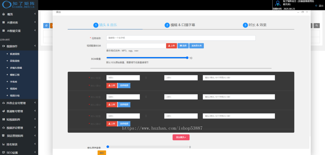
Task: Click the 镜头3 start time 0(秒) field
Action: pyautogui.click(x=123, y=116)
